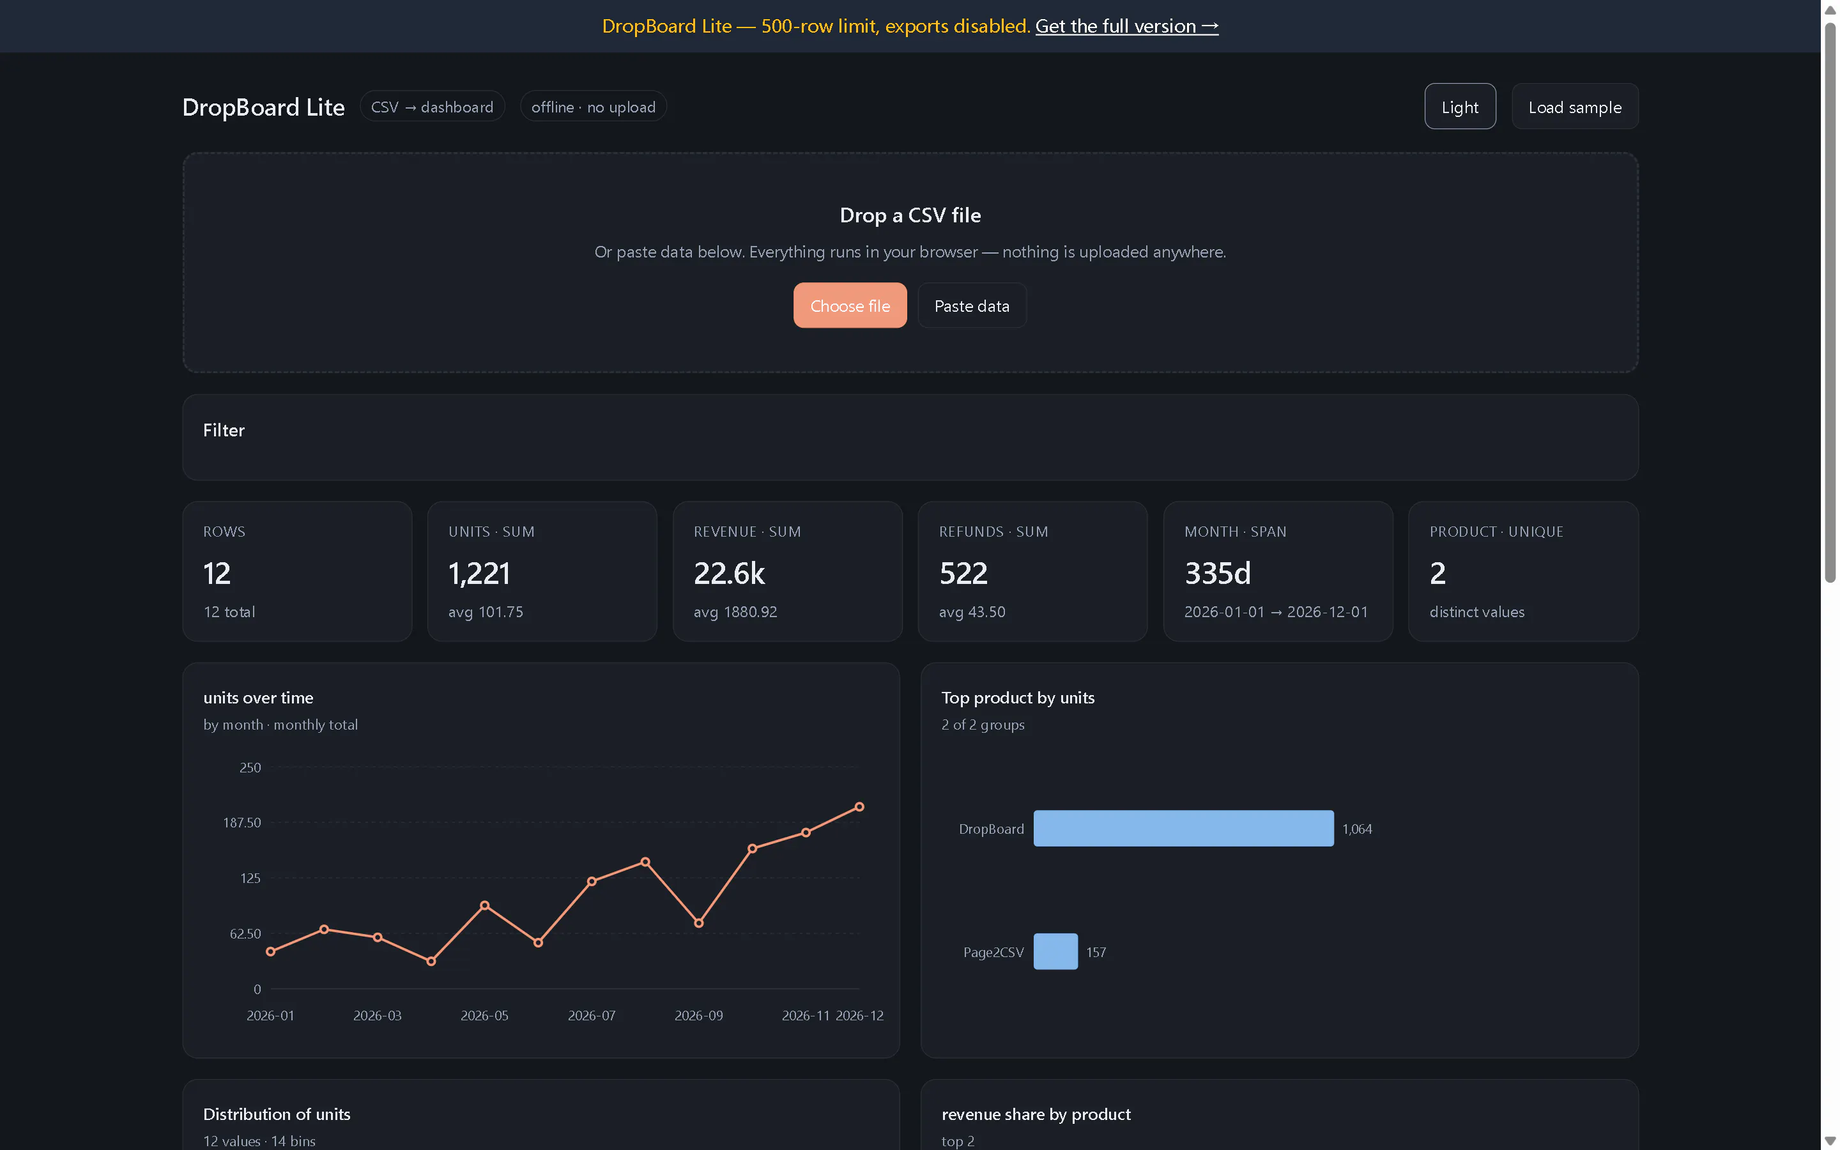
Task: Click the '2026-01-01 → 2026-12-01' date range
Action: pos(1276,611)
